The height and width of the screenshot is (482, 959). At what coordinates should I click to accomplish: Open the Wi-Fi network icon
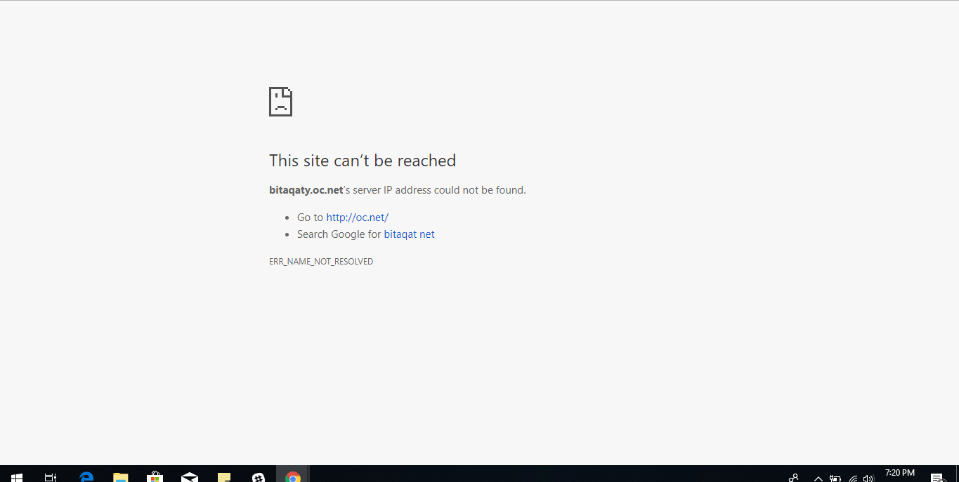[853, 478]
